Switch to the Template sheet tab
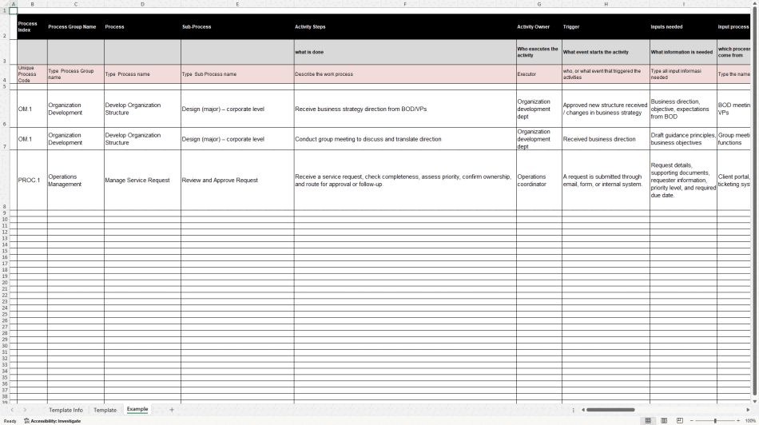This screenshot has width=759, height=425. click(x=105, y=410)
